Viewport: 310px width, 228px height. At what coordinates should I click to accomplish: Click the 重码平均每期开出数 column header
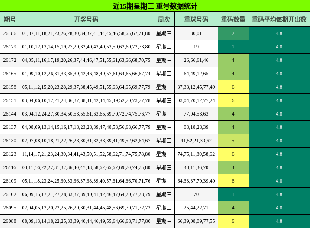(279, 19)
